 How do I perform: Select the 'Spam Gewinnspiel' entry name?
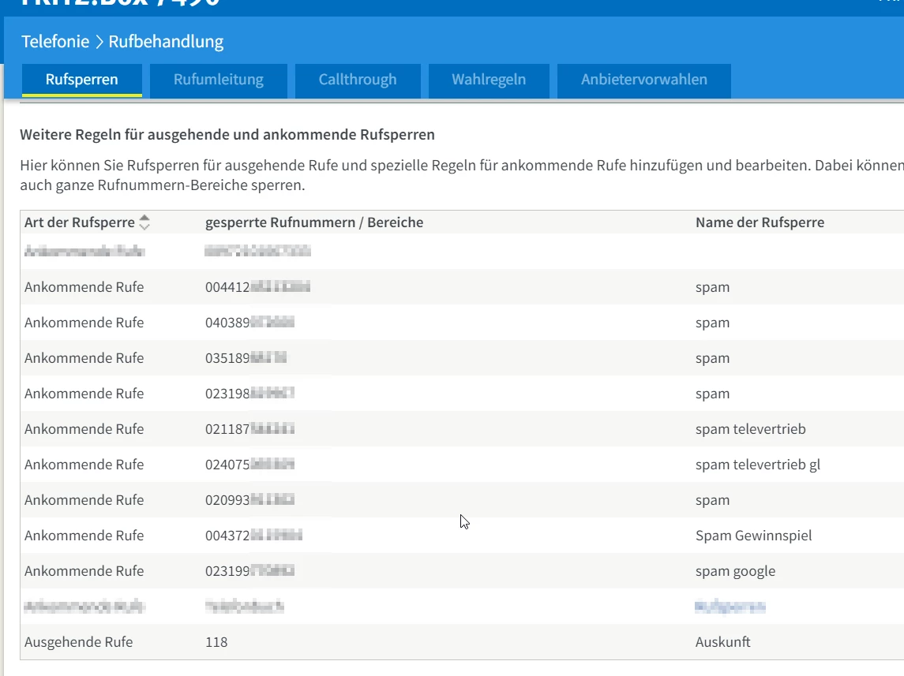tap(753, 536)
